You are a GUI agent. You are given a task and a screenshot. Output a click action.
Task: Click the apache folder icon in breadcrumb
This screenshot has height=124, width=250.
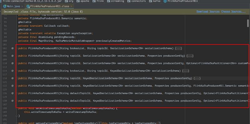(x=78, y=1)
